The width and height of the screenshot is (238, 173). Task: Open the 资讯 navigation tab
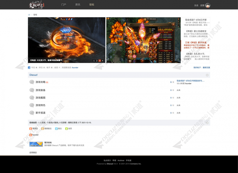tap(78, 4)
